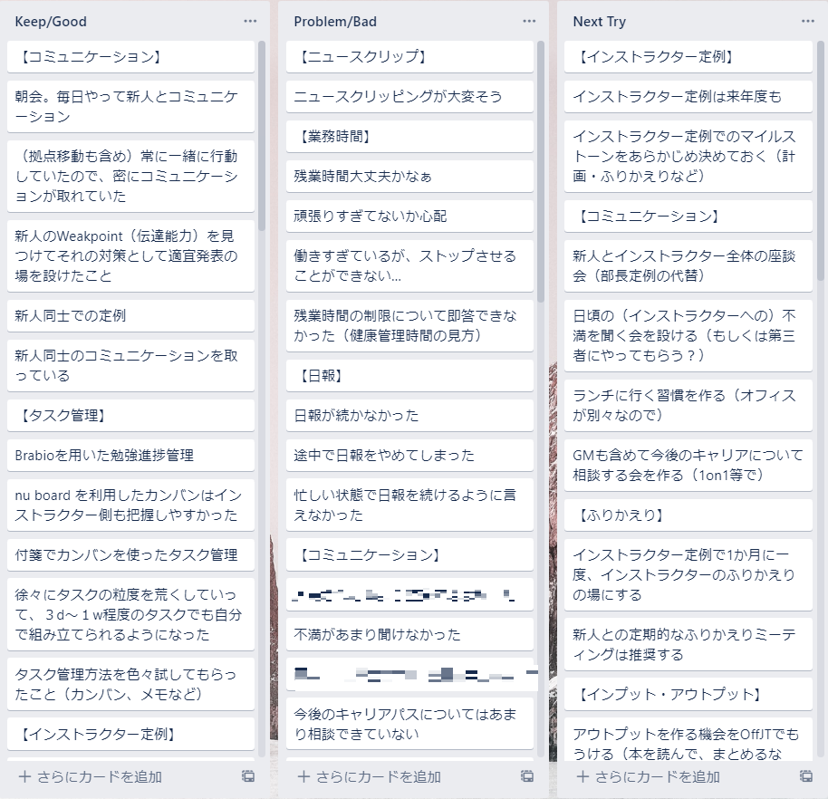Open the card starting with 新人のWeakpoint
Image resolution: width=828 pixels, height=799 pixels.
click(130, 255)
